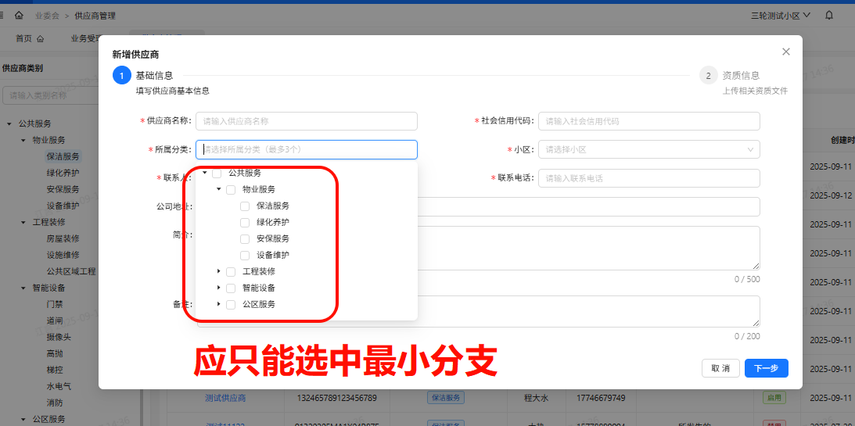The height and width of the screenshot is (426, 855).
Task: Check the 保洁服务 checkbox in dropdown
Action: 245,206
